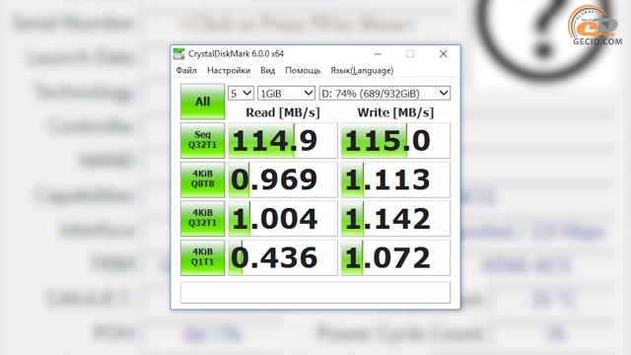Image resolution: width=631 pixels, height=355 pixels.
Task: Close the CrystalDiskMark window
Action: coord(443,54)
